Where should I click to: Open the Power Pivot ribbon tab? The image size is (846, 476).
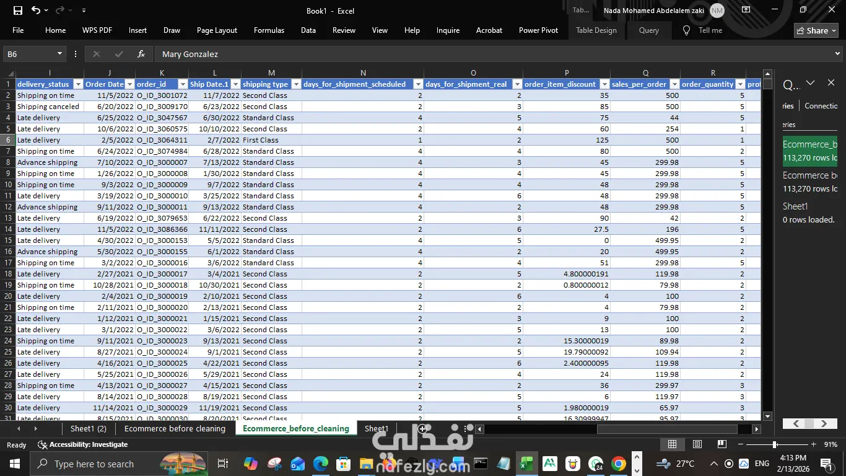538,30
